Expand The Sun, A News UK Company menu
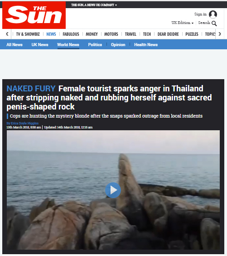 (x=94, y=5)
